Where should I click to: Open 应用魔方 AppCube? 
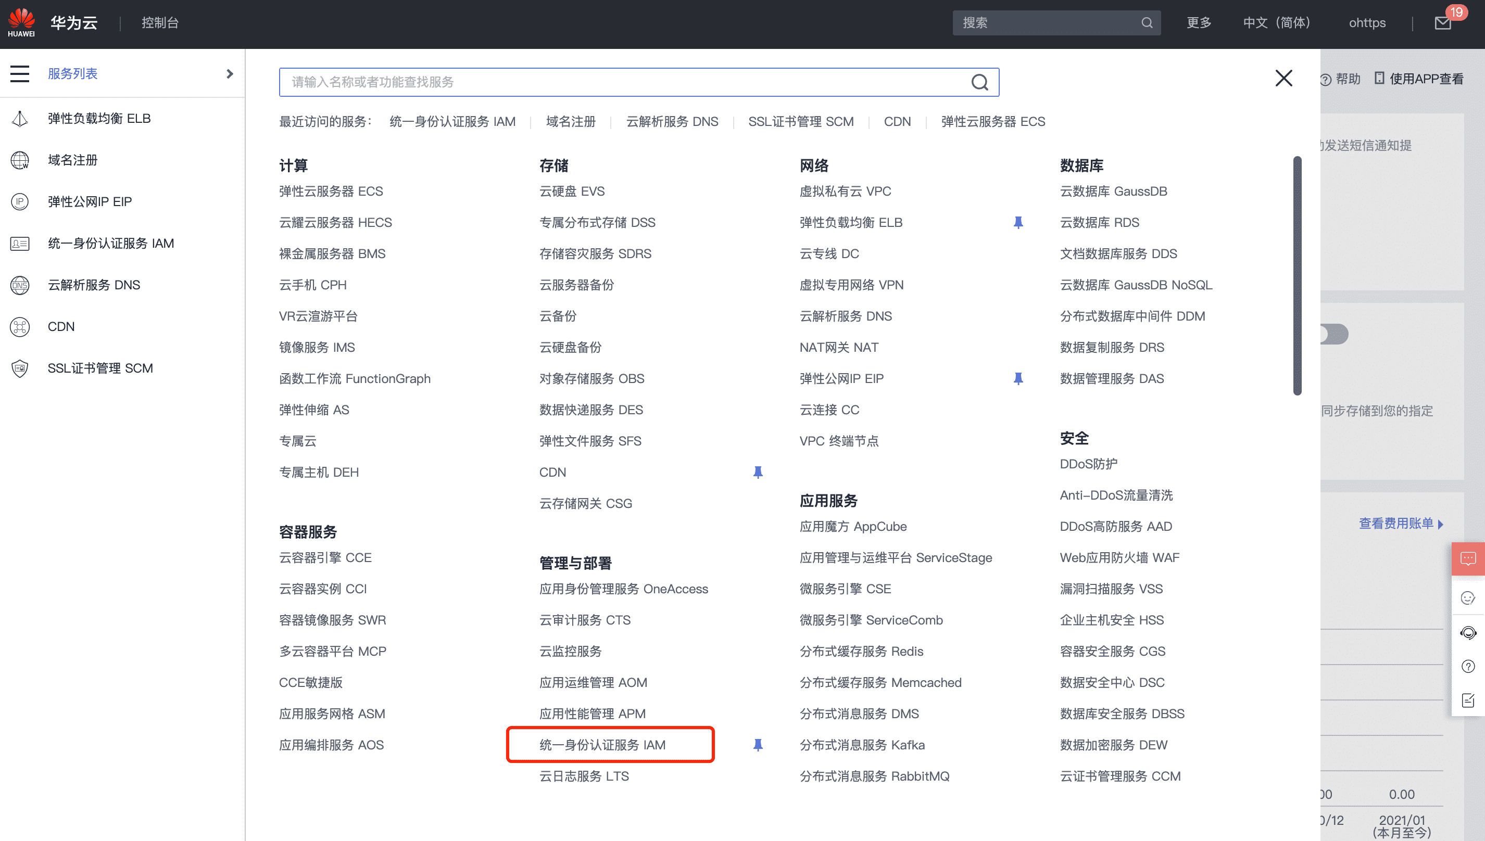(x=853, y=526)
